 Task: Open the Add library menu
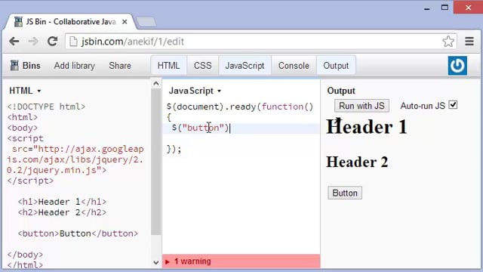(x=75, y=66)
